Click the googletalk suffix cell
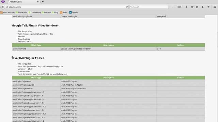This screenshot has width=218, height=122. click(181, 16)
